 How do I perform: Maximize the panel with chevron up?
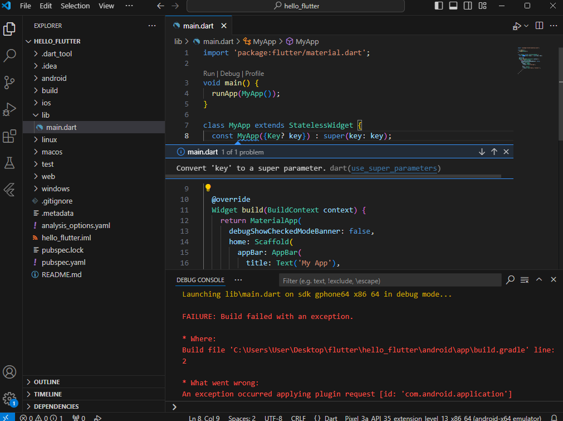coord(539,279)
